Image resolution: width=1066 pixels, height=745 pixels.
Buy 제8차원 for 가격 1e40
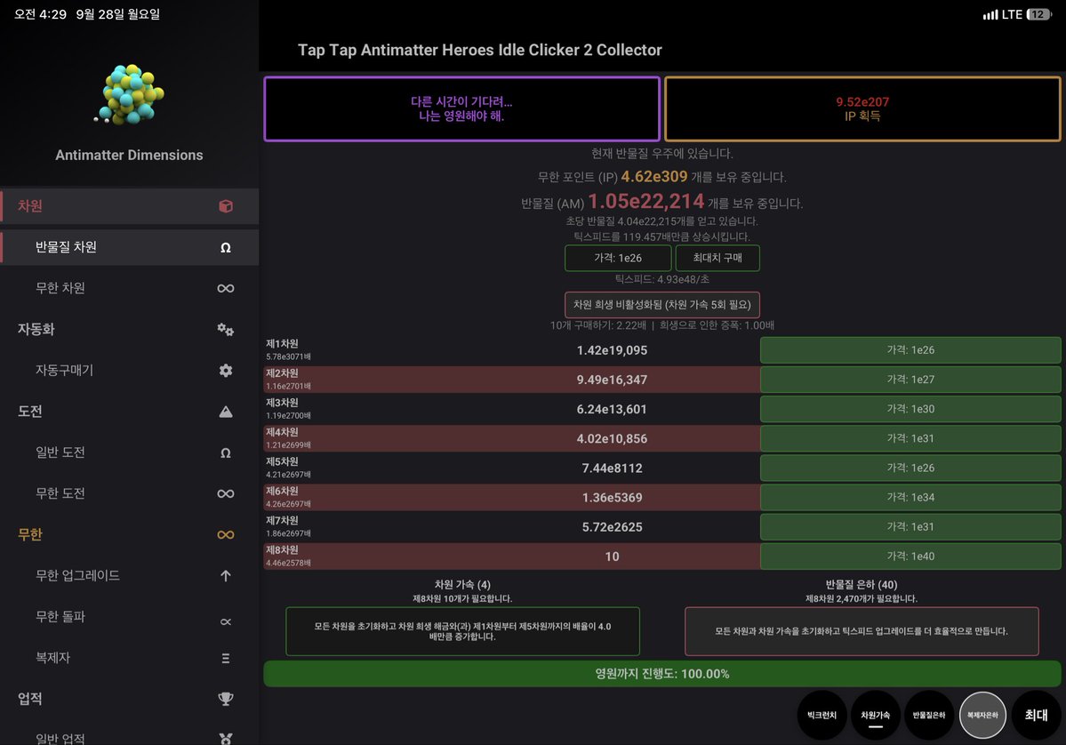(910, 556)
